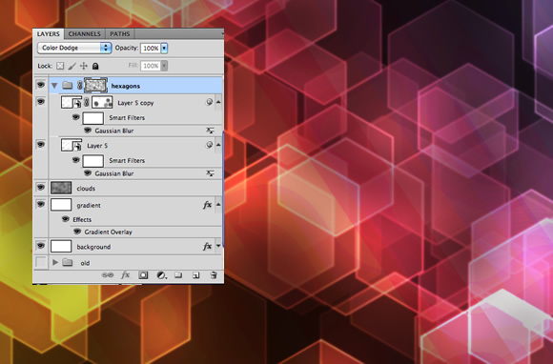Click the gradient layer fx icon
Image resolution: width=553 pixels, height=364 pixels.
208,205
